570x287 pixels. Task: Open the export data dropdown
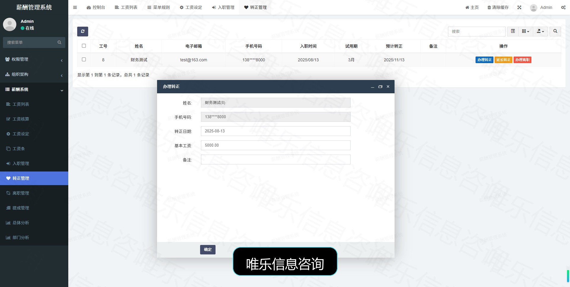[x=540, y=31]
